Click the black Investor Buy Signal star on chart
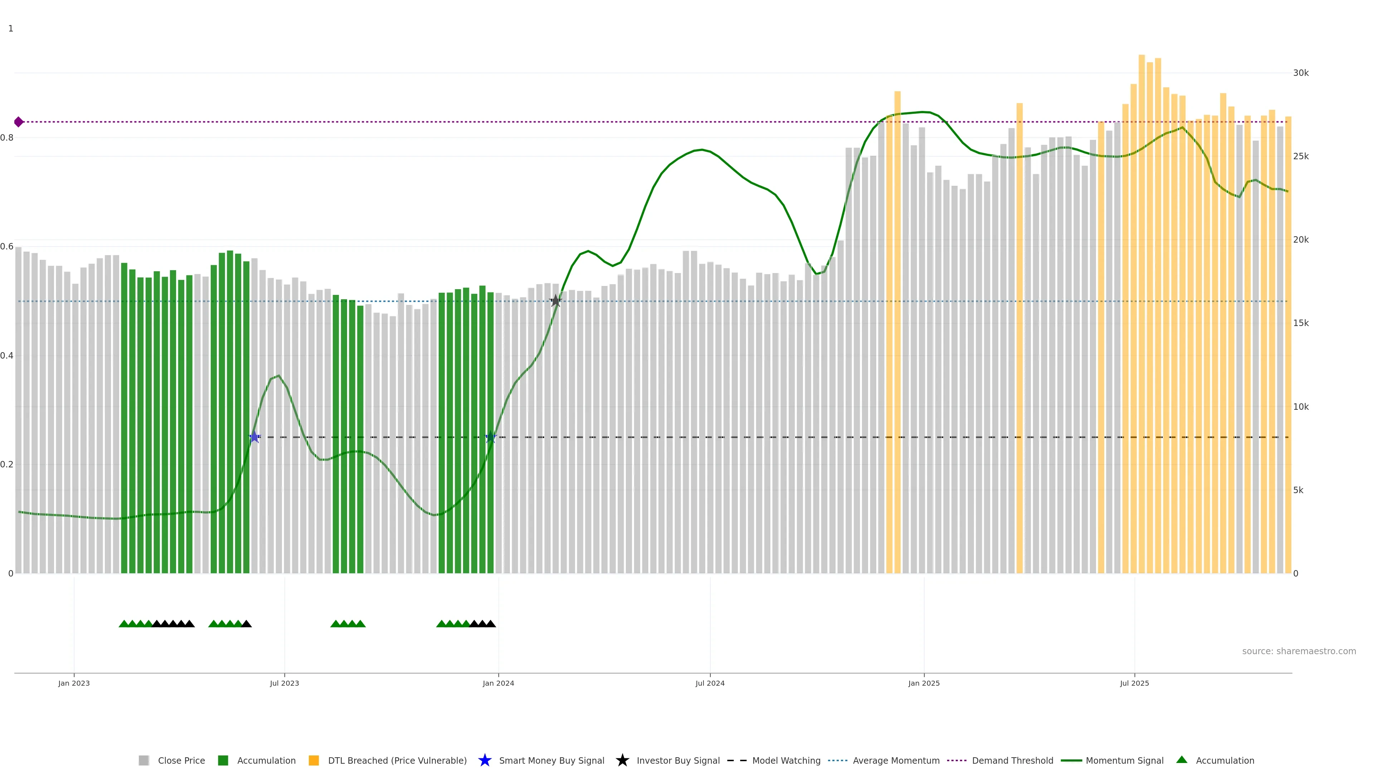Image resolution: width=1374 pixels, height=773 pixels. click(x=555, y=301)
